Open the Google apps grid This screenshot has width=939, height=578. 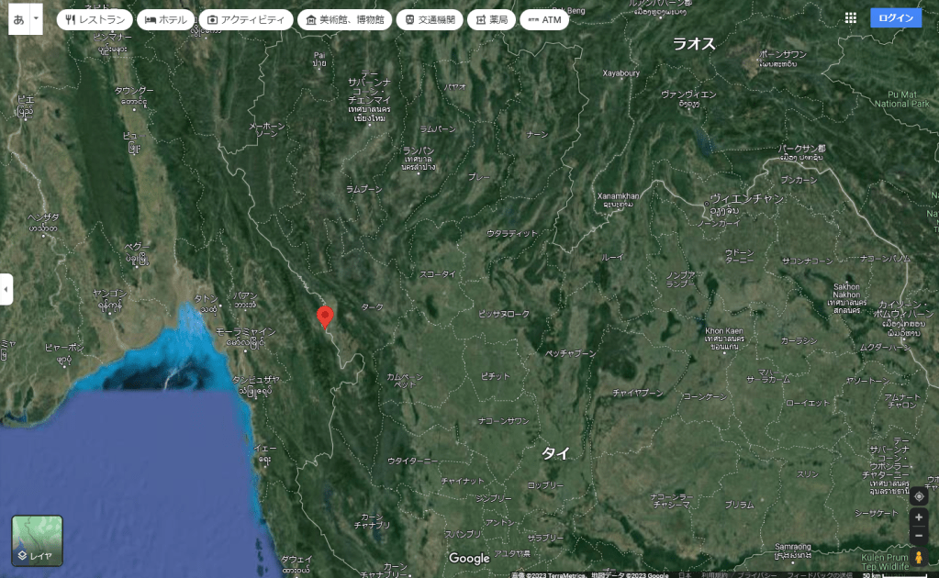850,18
